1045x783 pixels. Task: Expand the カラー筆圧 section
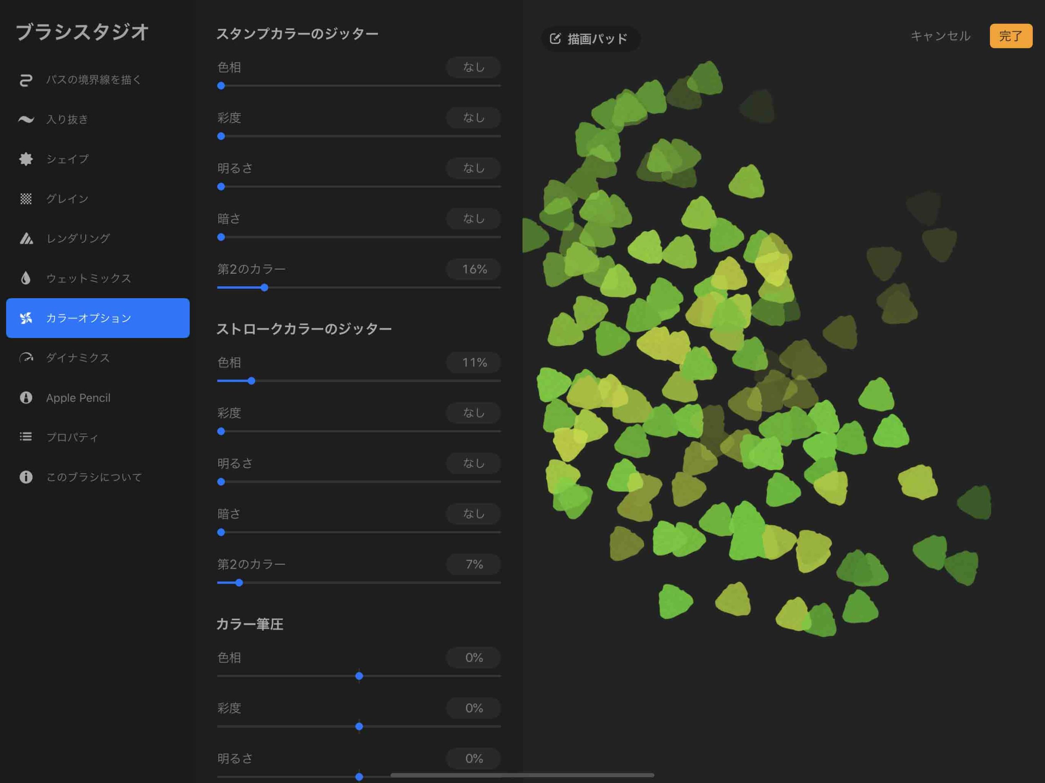coord(251,624)
